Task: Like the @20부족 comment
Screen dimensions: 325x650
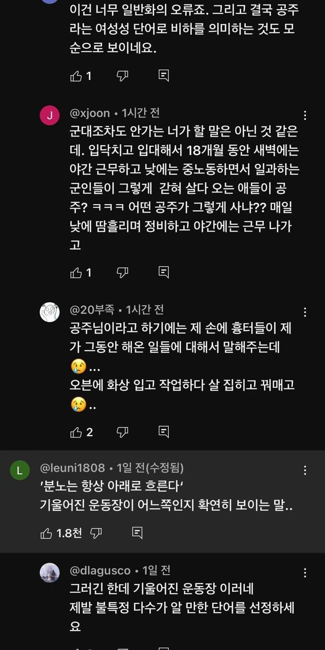Action: tap(76, 432)
